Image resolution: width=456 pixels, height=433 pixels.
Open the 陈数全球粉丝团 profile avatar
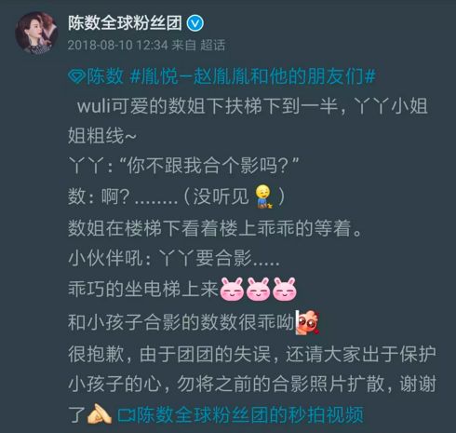tap(36, 33)
